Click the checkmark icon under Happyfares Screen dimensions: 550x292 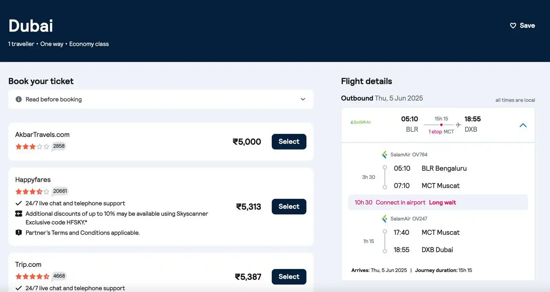19,203
